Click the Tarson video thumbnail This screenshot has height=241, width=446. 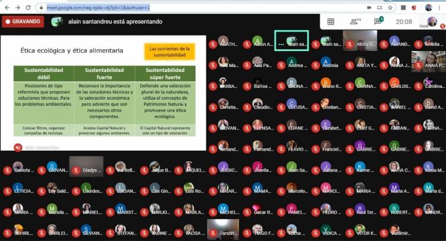[223, 230]
